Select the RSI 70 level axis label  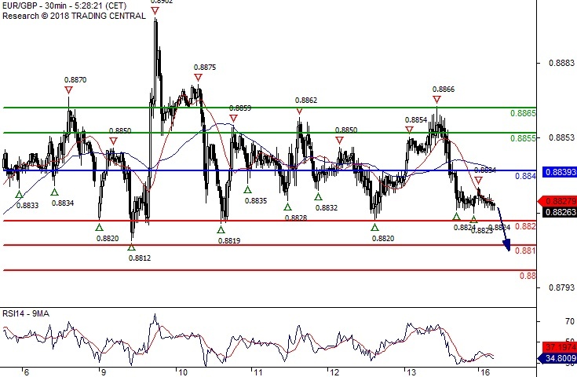tap(570, 321)
